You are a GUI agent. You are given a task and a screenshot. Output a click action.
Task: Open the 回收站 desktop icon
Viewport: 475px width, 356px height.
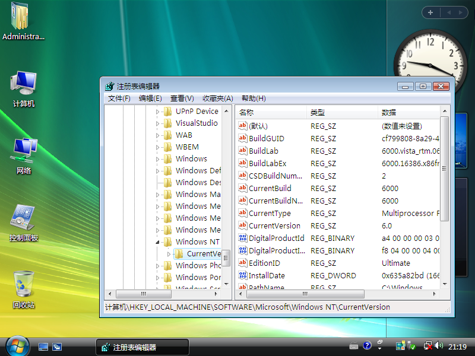coord(23,290)
